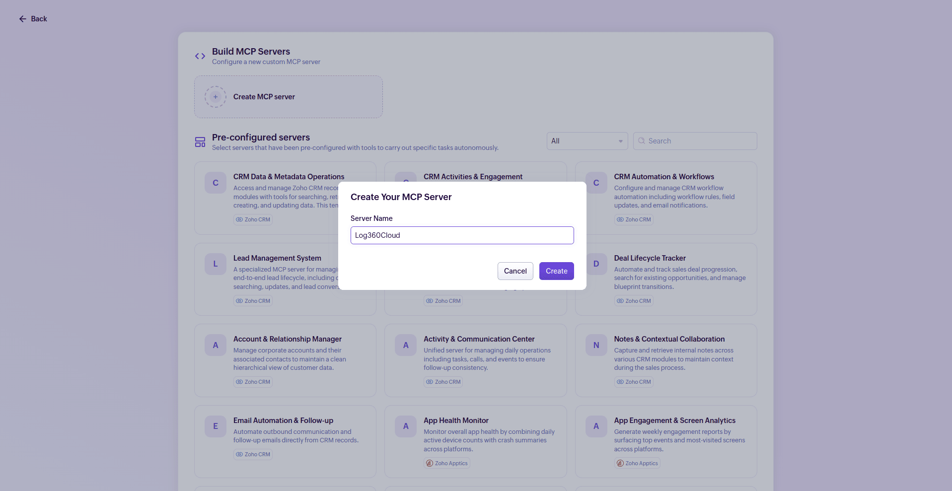Click the Search servers field
The height and width of the screenshot is (491, 952).
tap(696, 141)
